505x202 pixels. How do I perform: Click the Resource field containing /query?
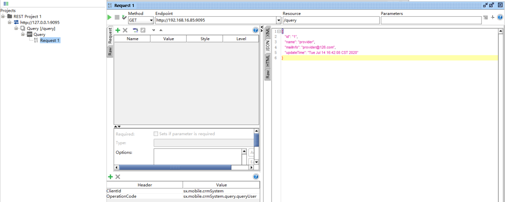pyautogui.click(x=331, y=20)
